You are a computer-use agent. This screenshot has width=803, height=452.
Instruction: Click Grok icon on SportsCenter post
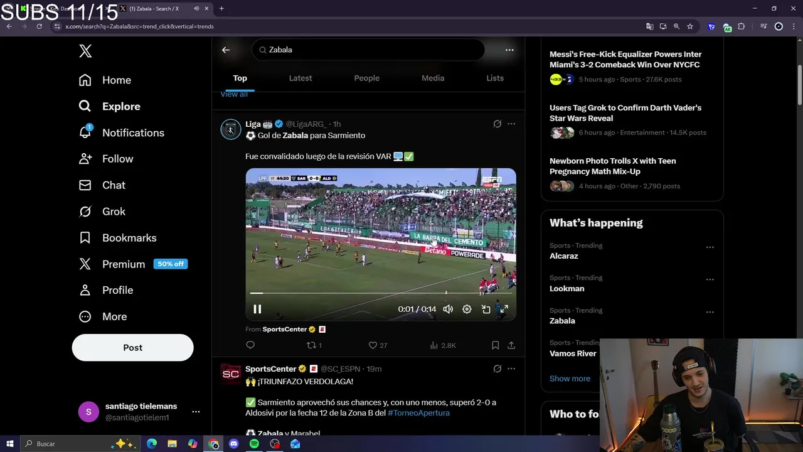tap(497, 369)
